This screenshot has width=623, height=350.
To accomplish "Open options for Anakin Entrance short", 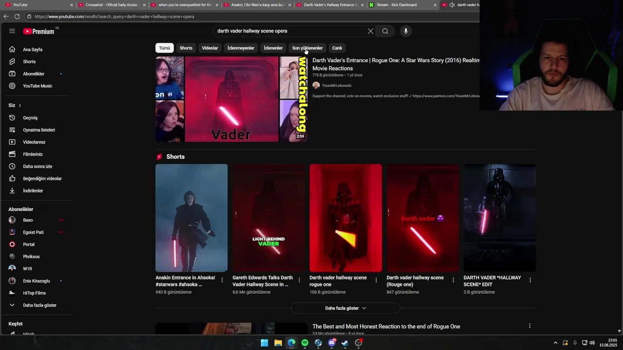I will [222, 280].
